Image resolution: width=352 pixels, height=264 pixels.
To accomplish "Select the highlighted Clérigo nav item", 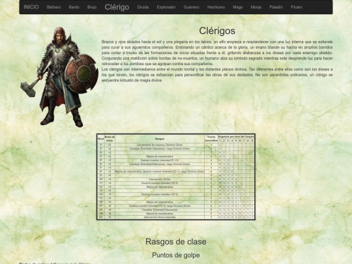I will (x=117, y=7).
